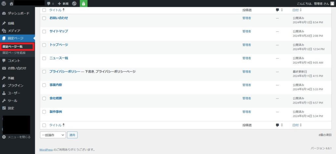The image size is (336, 154).
Task: Click the WordPress link in footer
Action: click(x=46, y=149)
